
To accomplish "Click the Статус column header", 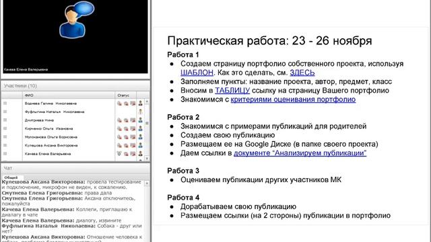I will [x=125, y=95].
